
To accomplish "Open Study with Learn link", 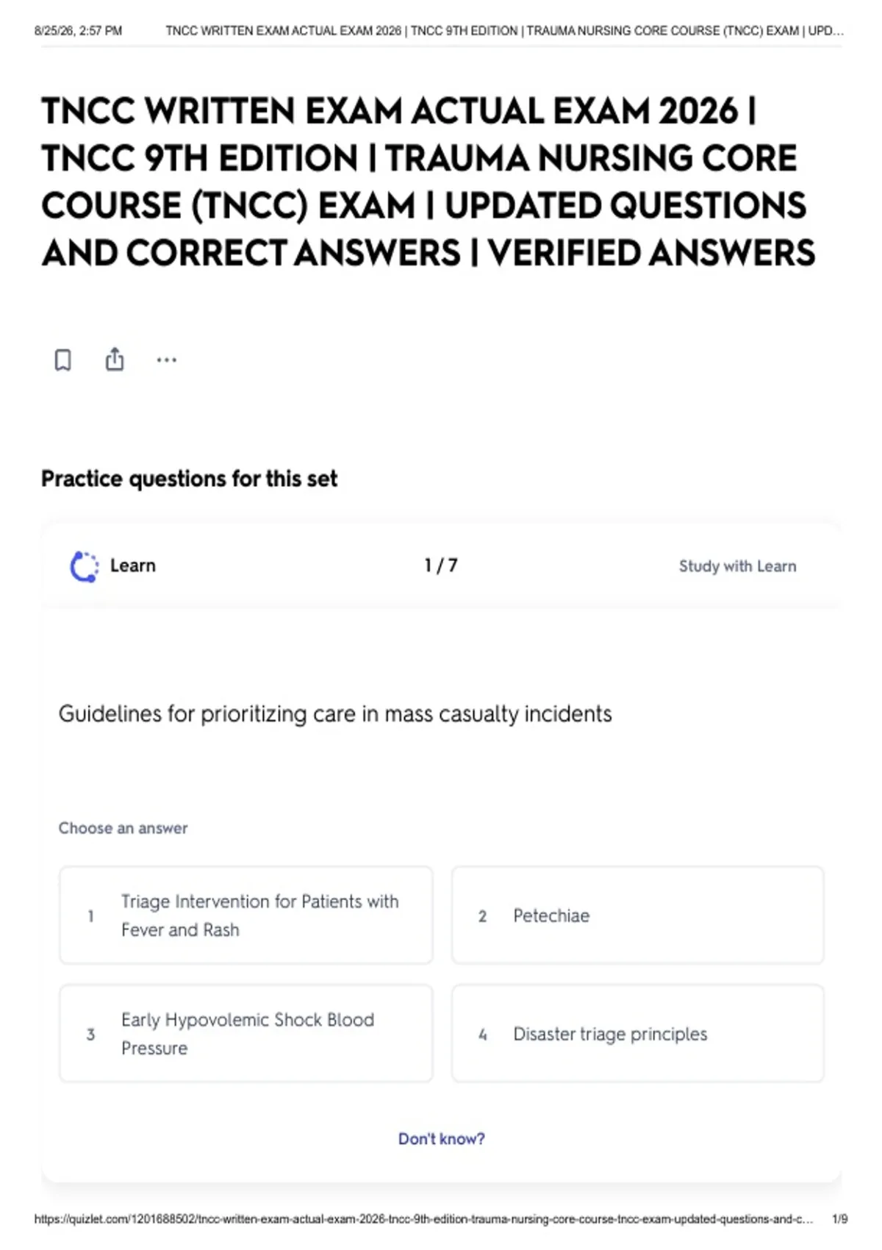I will click(x=737, y=566).
